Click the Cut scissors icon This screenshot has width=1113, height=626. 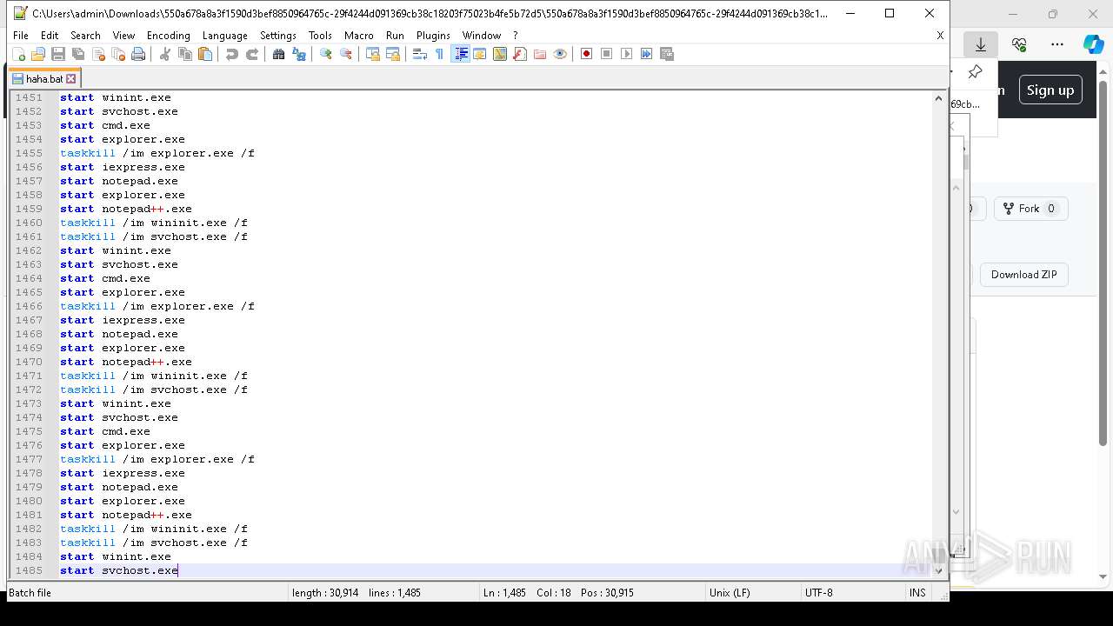point(165,54)
